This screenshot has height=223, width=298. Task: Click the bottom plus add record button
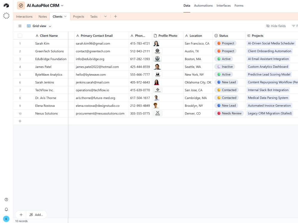[x=21, y=215]
